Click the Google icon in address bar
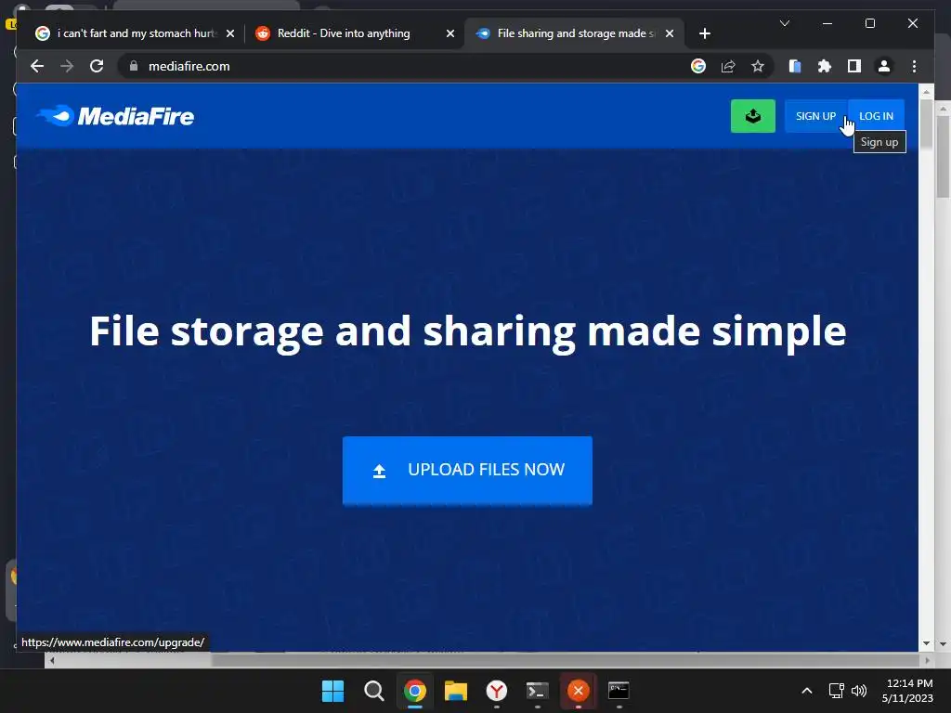This screenshot has width=951, height=713. (x=698, y=66)
